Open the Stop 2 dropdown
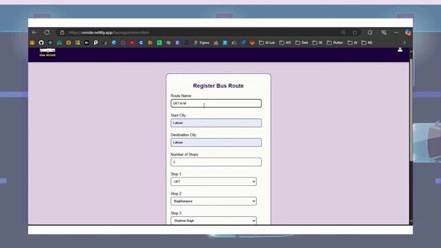The width and height of the screenshot is (441, 248). [x=213, y=201]
